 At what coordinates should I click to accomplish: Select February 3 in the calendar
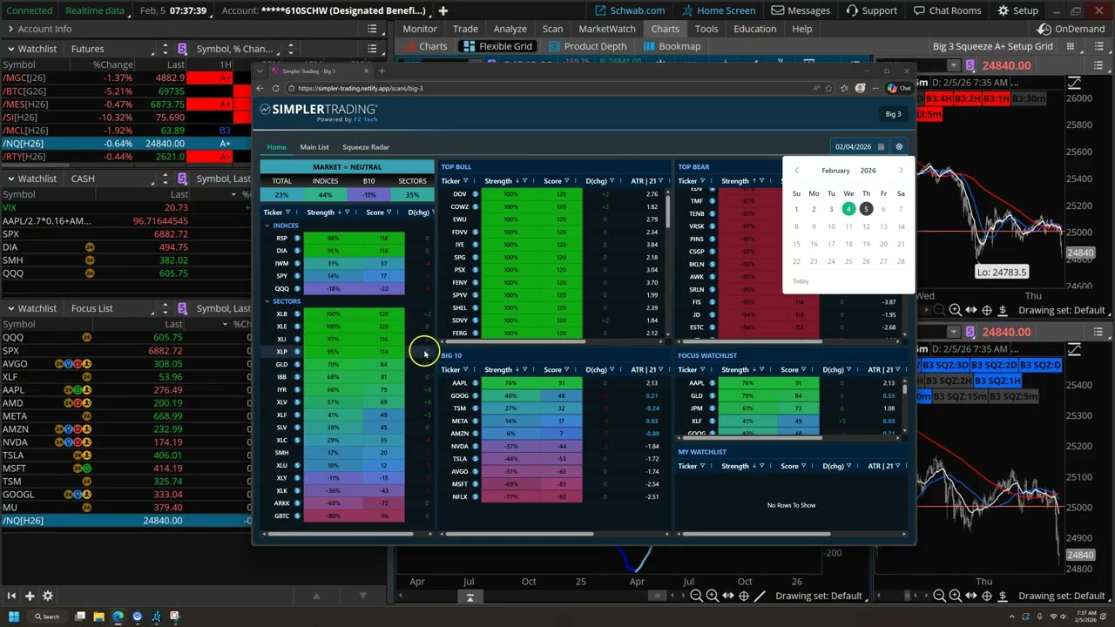831,209
